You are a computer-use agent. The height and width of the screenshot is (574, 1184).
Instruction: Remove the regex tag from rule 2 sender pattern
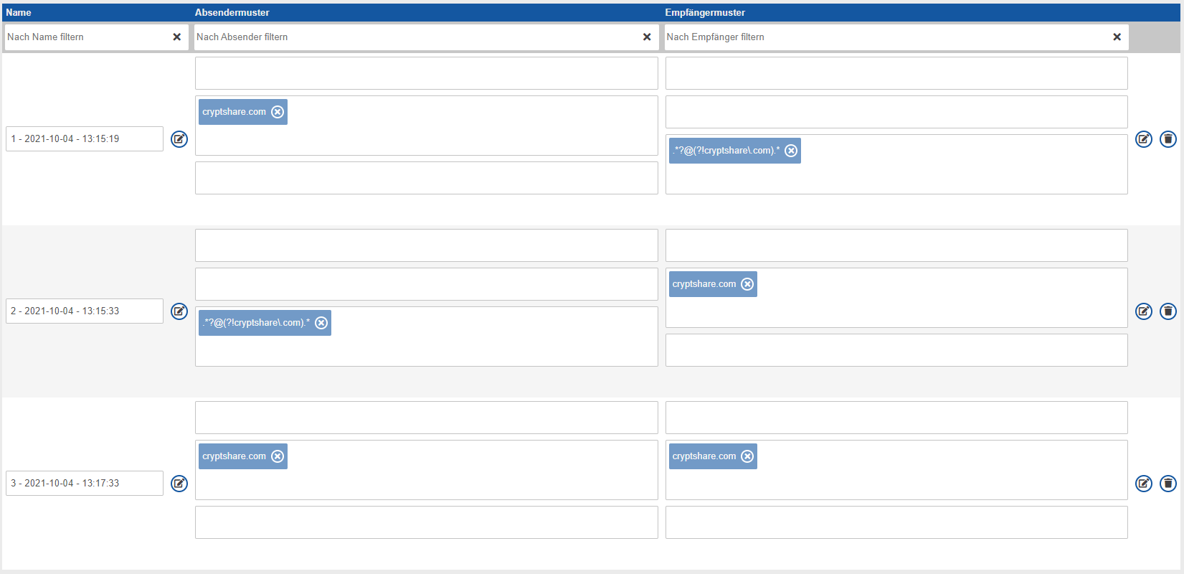[x=321, y=323]
